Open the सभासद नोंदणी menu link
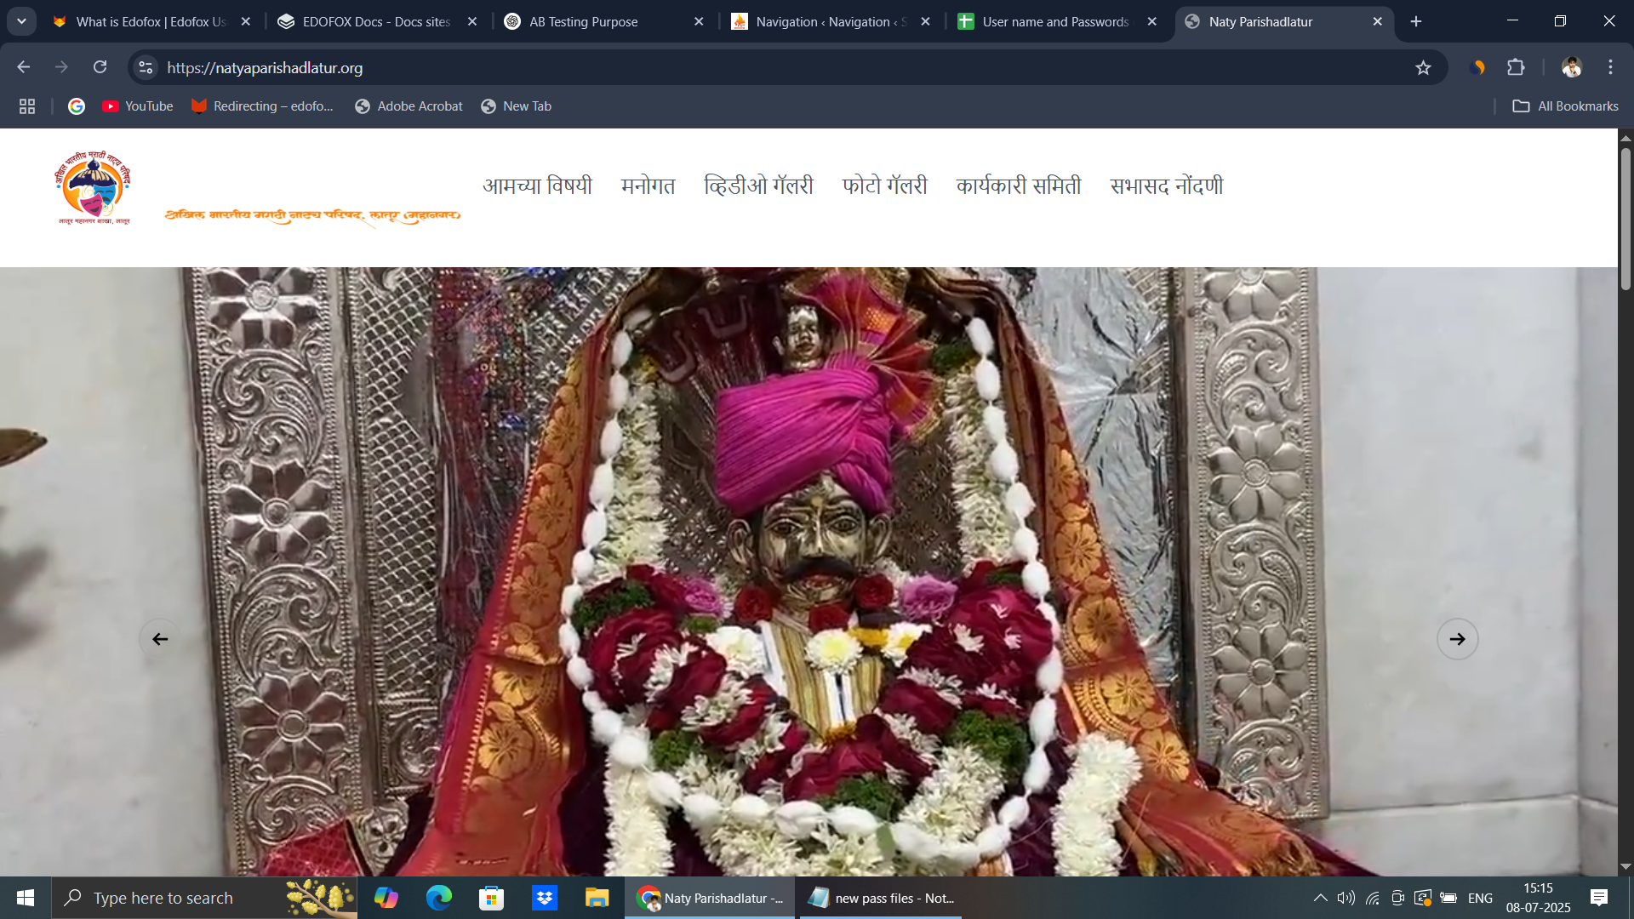The image size is (1634, 919). click(1166, 186)
